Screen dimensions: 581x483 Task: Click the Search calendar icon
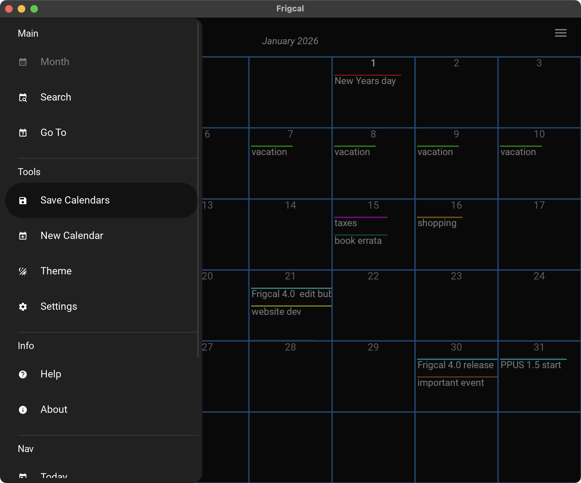tap(23, 97)
